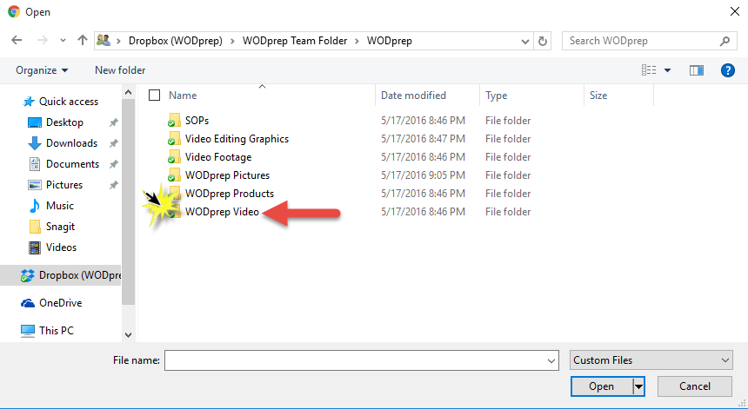The width and height of the screenshot is (748, 409).
Task: Select the WODprep Pictures folder name
Action: [227, 175]
